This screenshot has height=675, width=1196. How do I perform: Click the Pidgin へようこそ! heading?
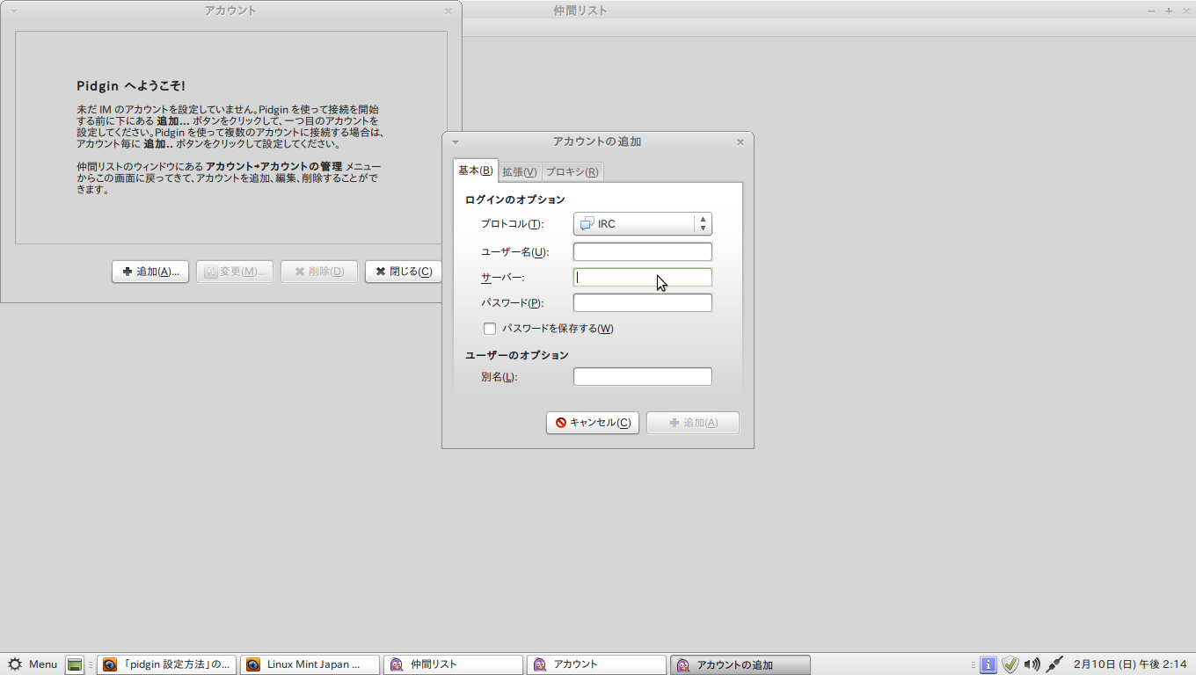coord(131,86)
